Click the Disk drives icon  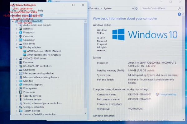click(x=21, y=44)
